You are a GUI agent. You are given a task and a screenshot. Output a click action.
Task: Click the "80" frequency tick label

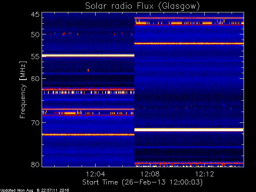35,164
